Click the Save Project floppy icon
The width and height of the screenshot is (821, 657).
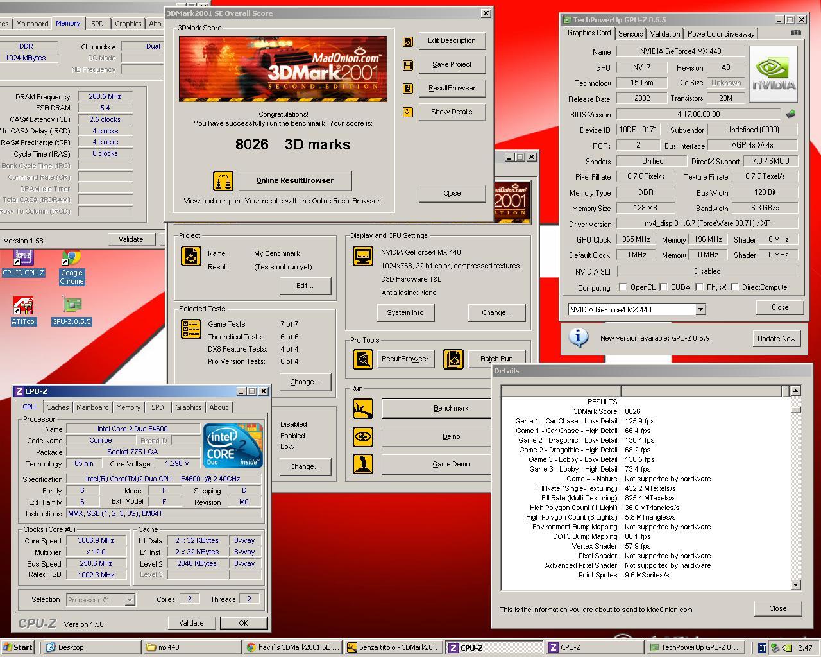pos(408,65)
